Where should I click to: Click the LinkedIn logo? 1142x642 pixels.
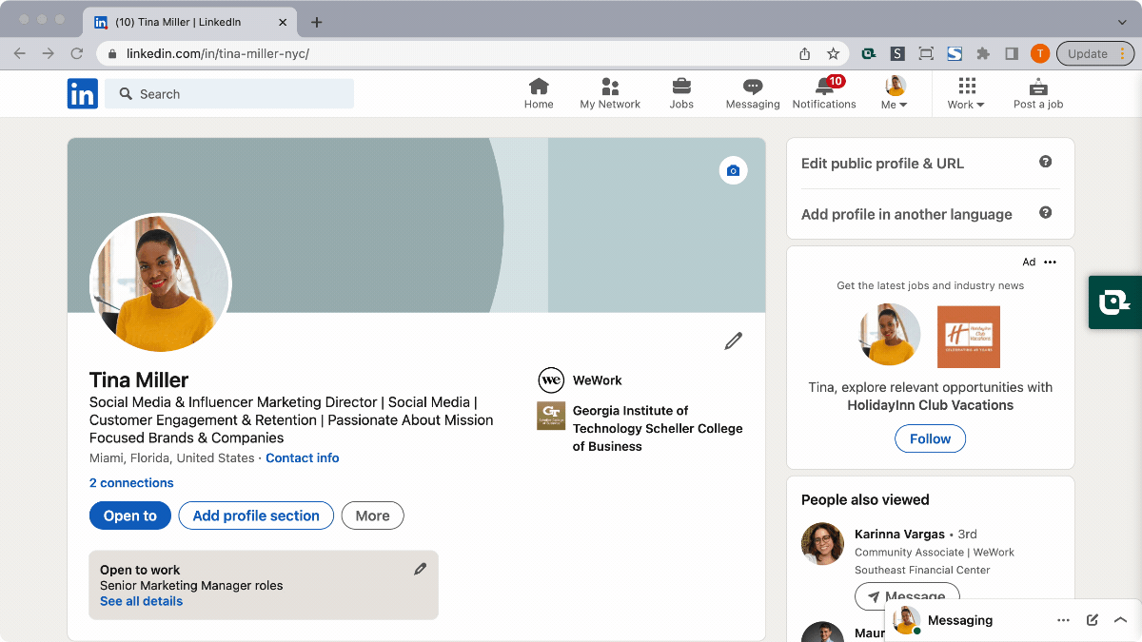click(x=82, y=93)
